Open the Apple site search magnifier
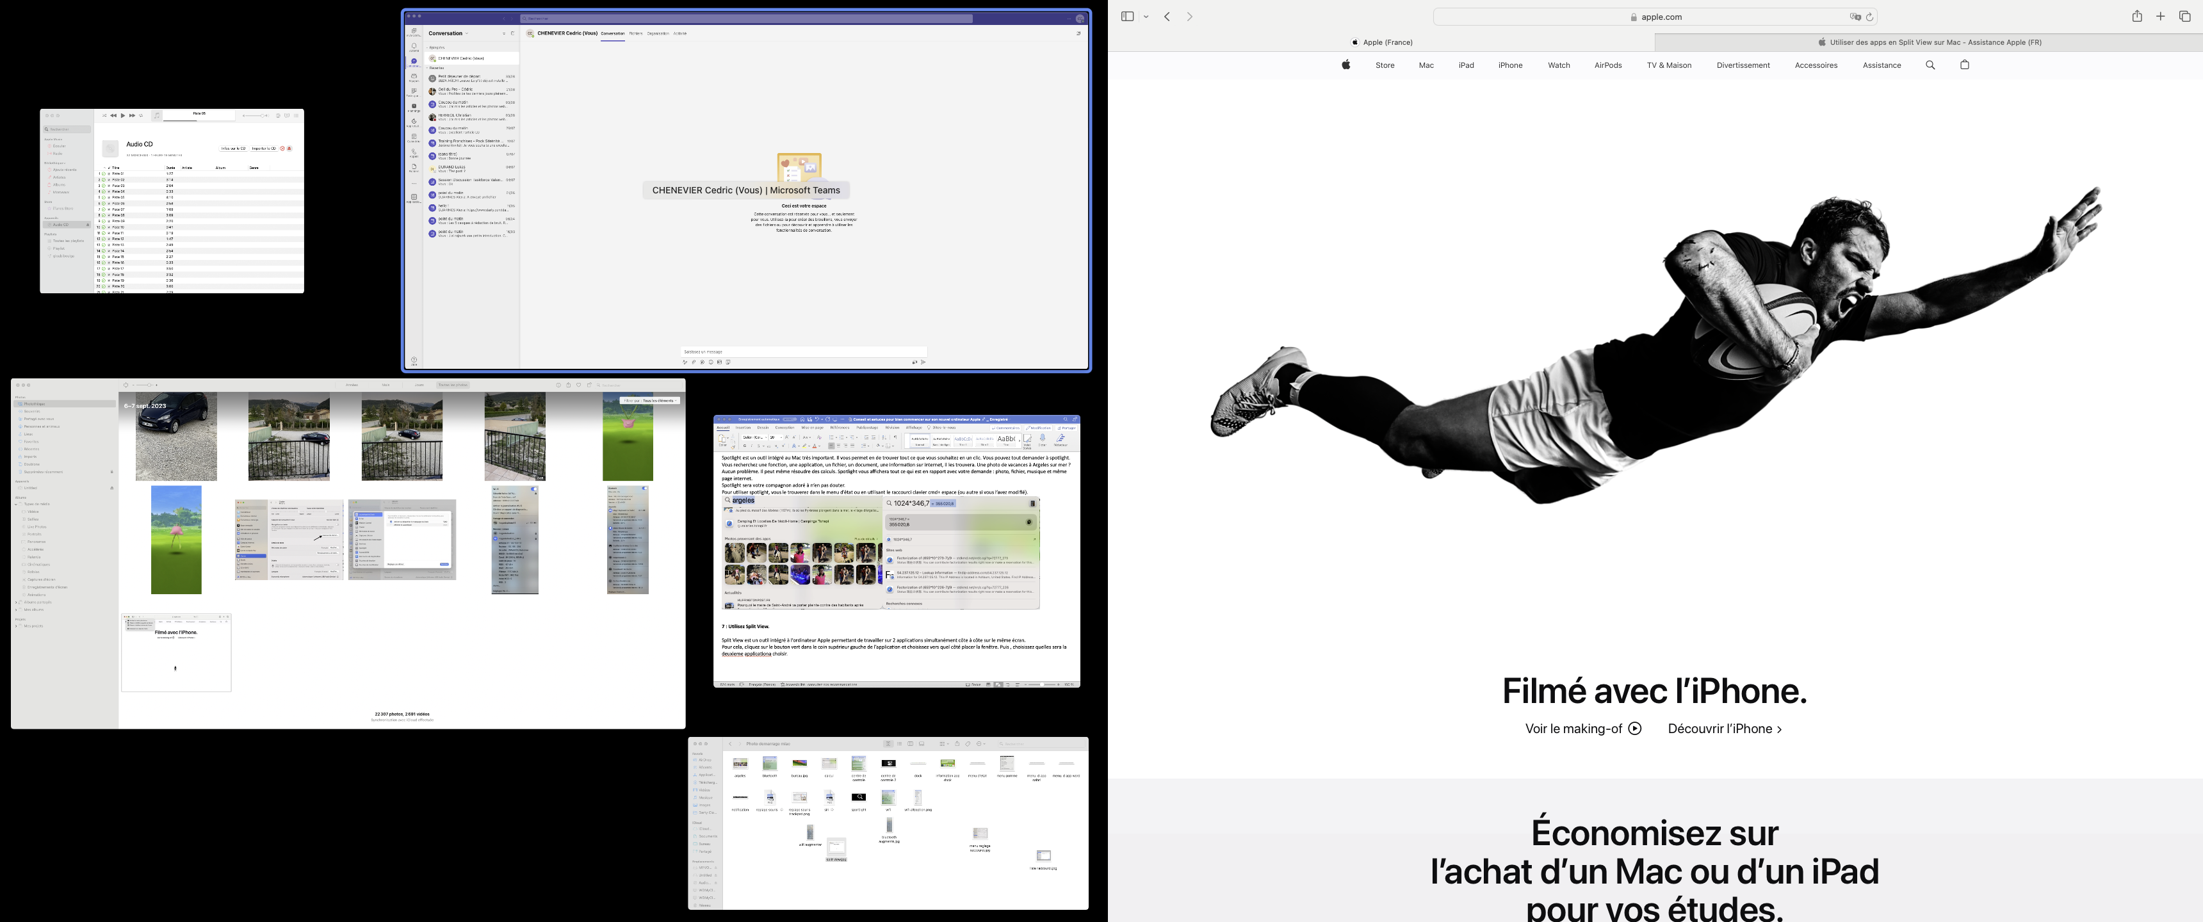Viewport: 2203px width, 922px height. pyautogui.click(x=1930, y=65)
